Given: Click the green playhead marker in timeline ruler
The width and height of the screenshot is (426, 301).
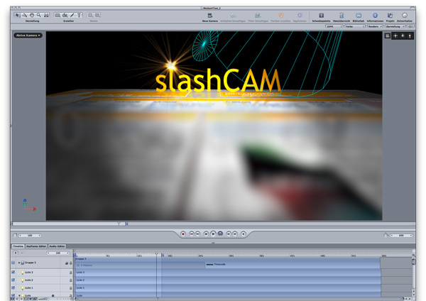Looking at the screenshot, I should pyautogui.click(x=156, y=254).
